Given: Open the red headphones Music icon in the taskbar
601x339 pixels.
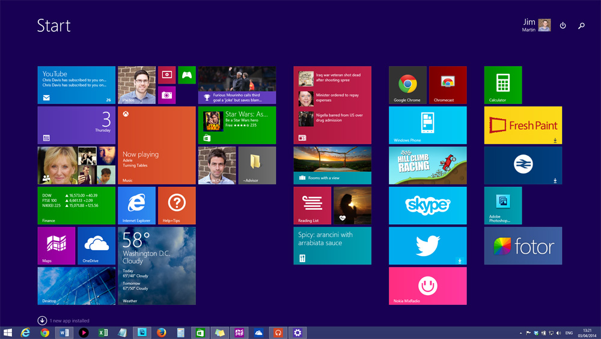Looking at the screenshot, I should (278, 332).
